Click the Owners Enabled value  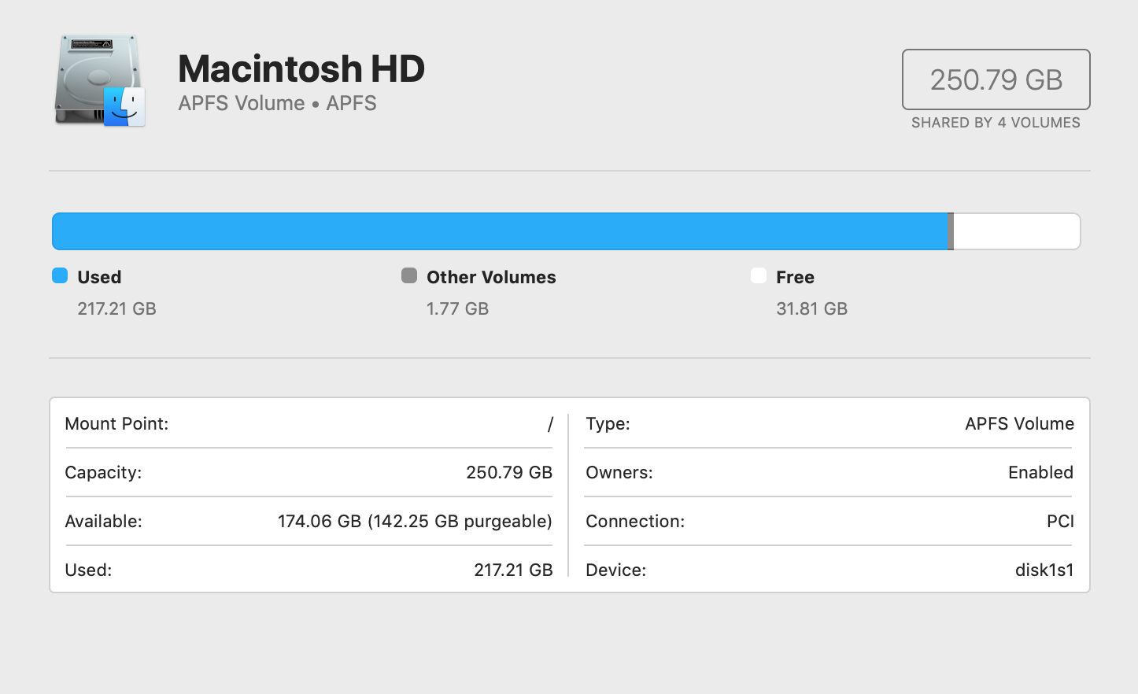(1040, 473)
